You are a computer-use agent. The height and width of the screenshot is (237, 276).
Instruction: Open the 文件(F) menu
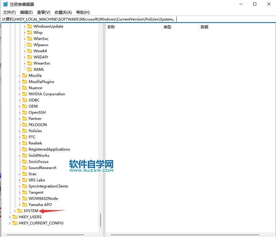pos(9,12)
